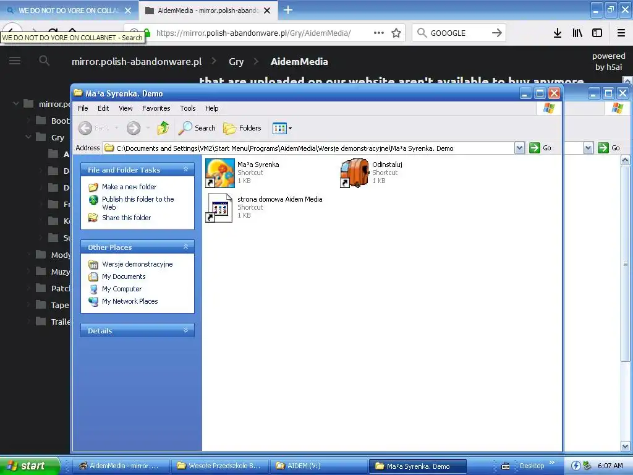
Task: Collapse the Other Places panel
Action: (185, 246)
